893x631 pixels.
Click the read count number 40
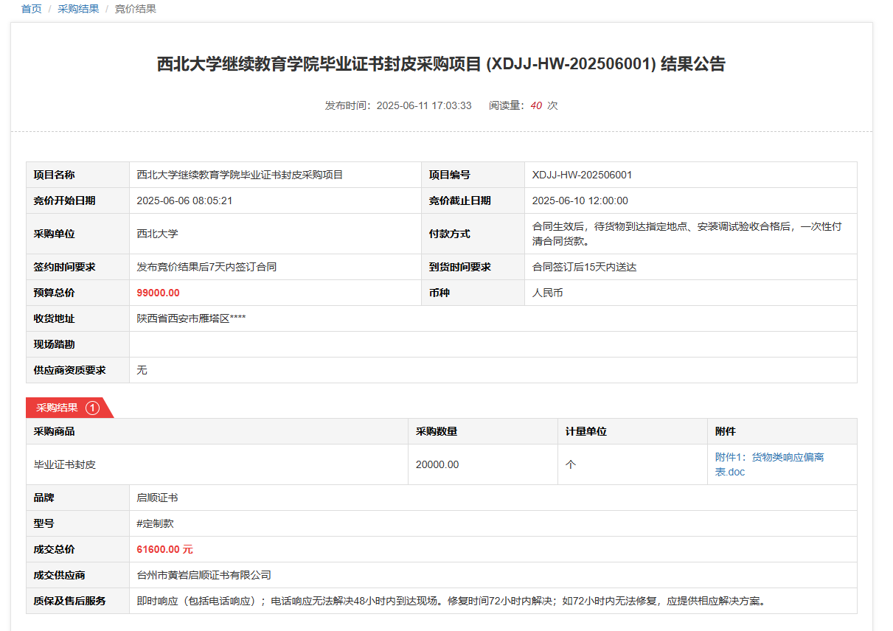(x=536, y=105)
